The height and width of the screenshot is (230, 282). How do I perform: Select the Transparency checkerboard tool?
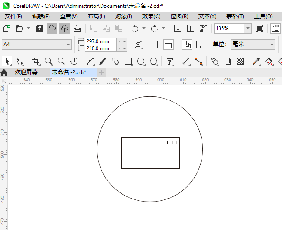pyautogui.click(x=240, y=61)
